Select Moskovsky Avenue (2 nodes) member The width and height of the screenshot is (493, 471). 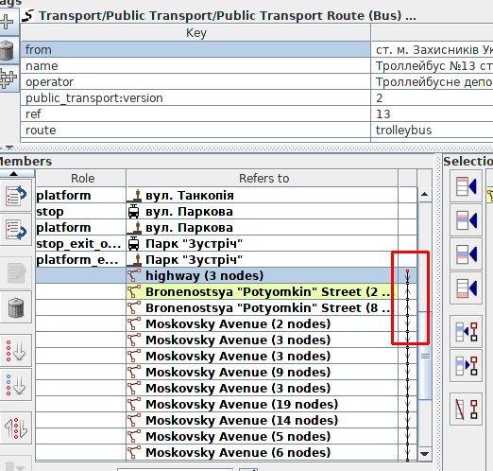point(227,323)
